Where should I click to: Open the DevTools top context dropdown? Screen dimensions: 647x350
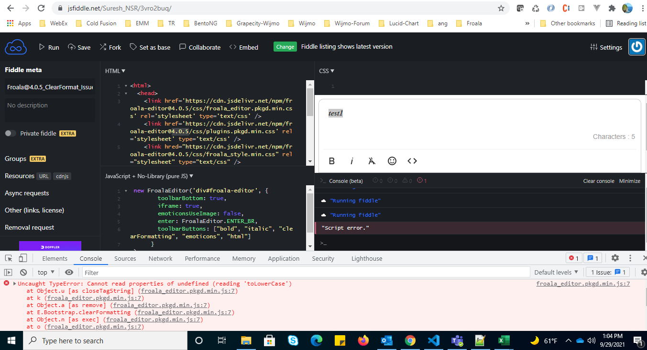(x=46, y=272)
